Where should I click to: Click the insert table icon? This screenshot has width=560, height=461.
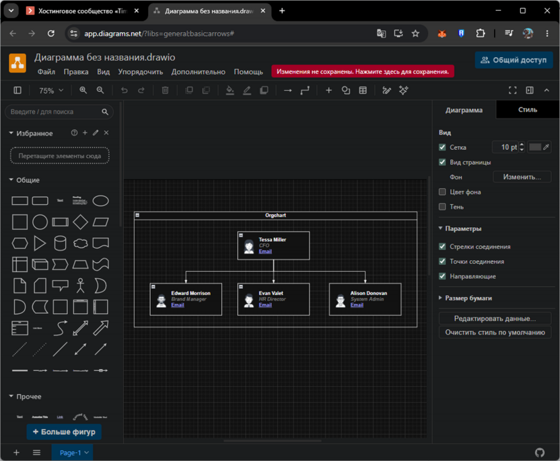click(363, 90)
